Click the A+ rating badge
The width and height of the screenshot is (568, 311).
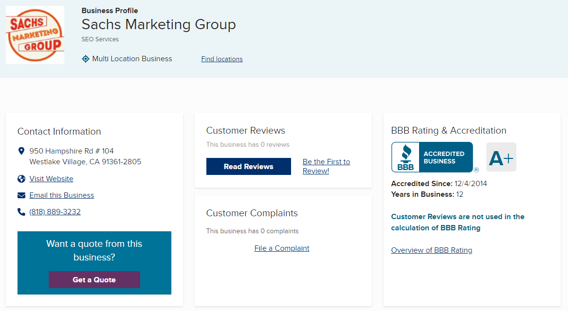point(501,157)
